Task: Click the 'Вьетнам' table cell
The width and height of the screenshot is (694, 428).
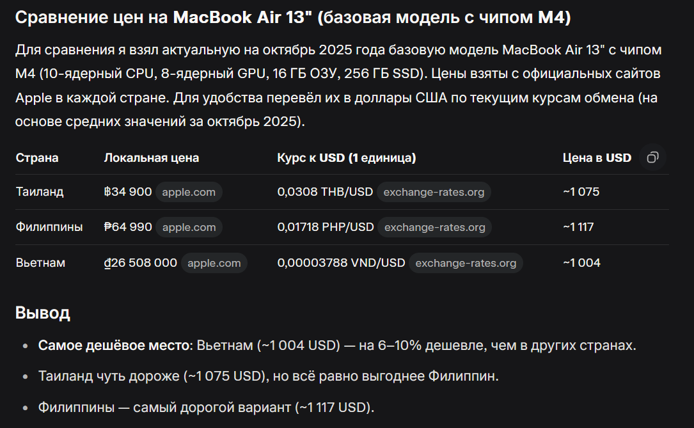Action: pyautogui.click(x=40, y=263)
